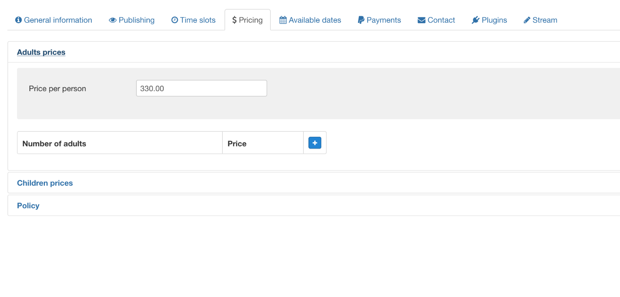Viewport: 620px width, 297px height.
Task: Focus the Price per person input field
Action: tap(201, 88)
